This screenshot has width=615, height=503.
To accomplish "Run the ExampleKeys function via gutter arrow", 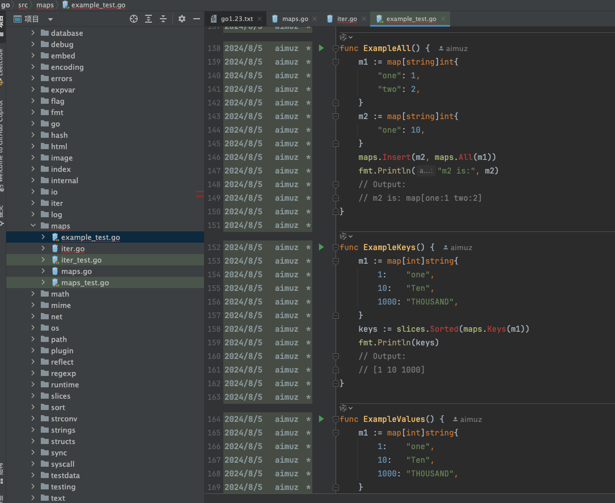I will [321, 247].
